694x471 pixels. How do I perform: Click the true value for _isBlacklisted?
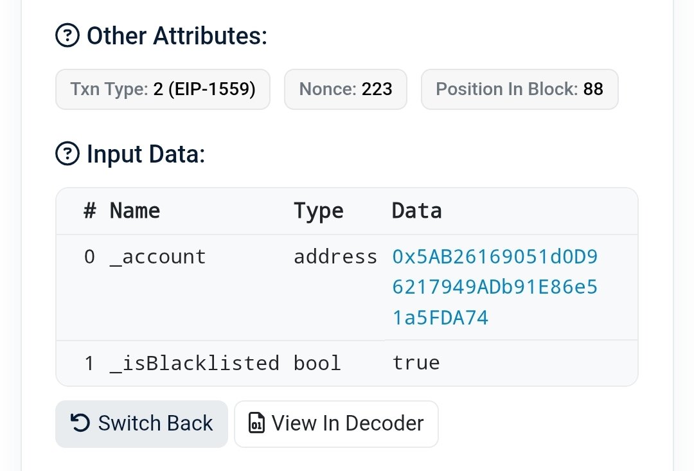(x=416, y=363)
